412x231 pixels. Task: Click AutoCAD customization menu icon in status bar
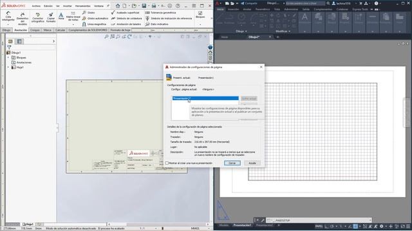[408, 227]
